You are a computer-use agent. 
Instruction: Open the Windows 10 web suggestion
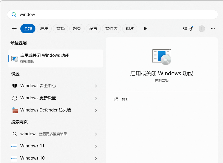coord(56,158)
